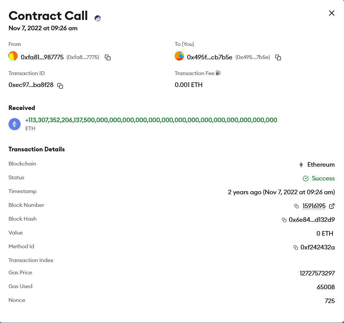Click the transaction ID 0xec97...ba8f28
344x323 pixels.
(31, 85)
